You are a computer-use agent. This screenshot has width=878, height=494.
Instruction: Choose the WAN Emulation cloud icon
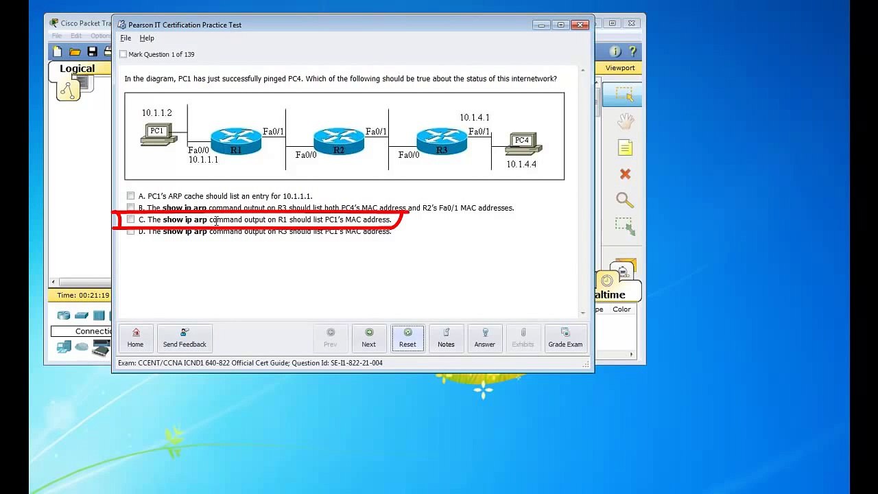82,347
